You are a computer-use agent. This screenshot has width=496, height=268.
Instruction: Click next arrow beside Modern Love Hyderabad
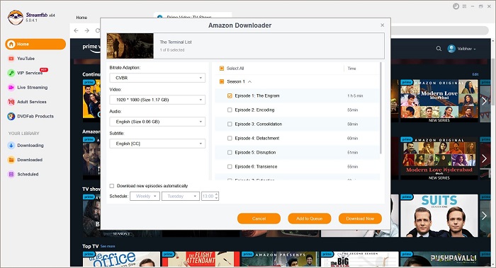click(484, 158)
